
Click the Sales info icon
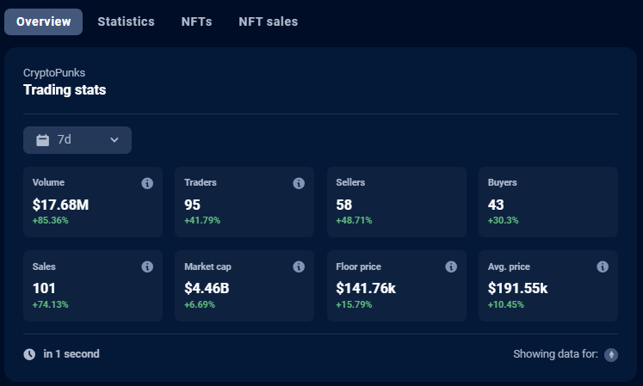pos(147,267)
